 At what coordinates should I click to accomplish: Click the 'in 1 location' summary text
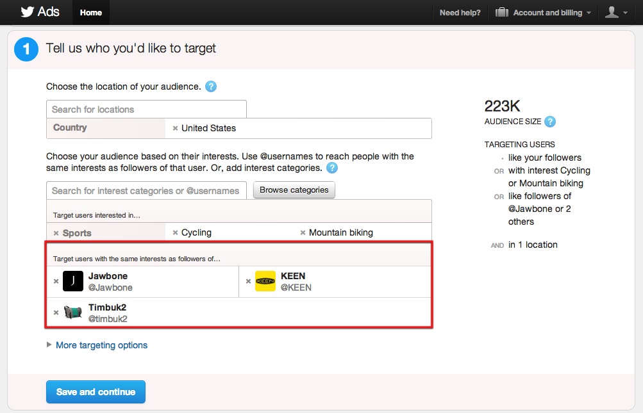tap(533, 245)
